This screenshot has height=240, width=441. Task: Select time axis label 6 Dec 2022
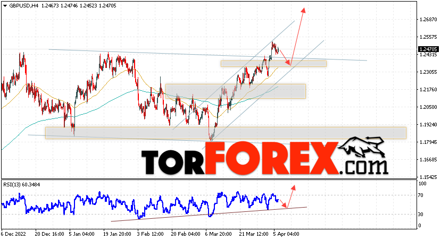tap(13, 234)
